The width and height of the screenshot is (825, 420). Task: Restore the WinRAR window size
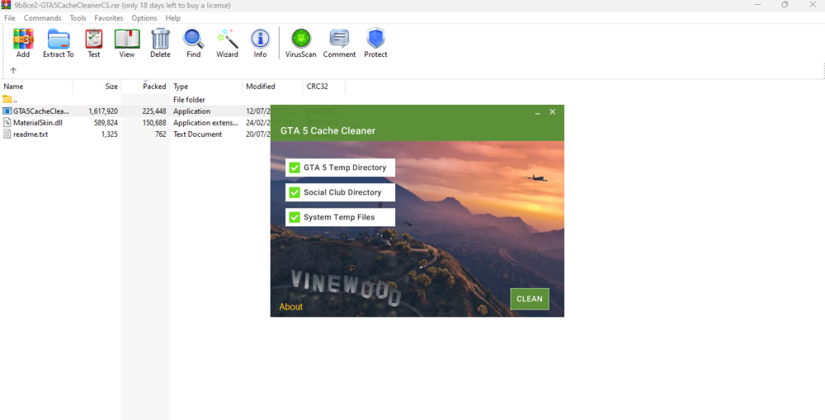click(x=785, y=5)
